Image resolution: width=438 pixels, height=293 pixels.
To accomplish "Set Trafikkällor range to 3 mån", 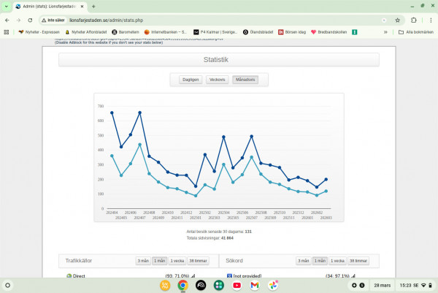I will point(142,260).
